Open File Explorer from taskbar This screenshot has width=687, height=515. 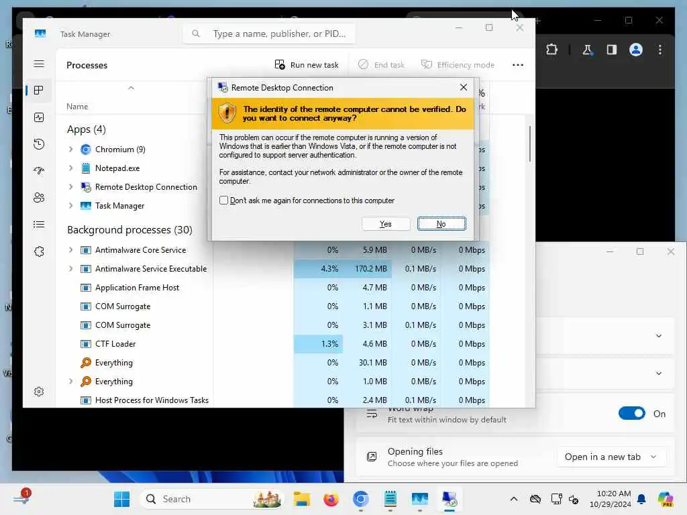[302, 499]
